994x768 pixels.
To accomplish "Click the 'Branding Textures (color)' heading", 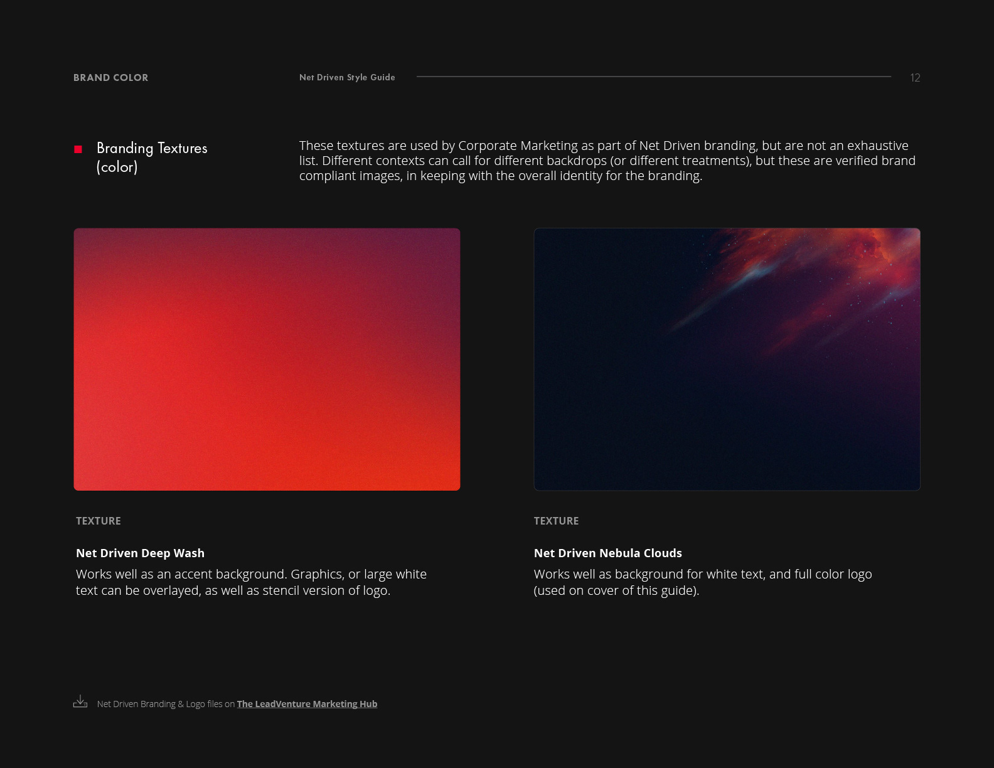I will 152,157.
